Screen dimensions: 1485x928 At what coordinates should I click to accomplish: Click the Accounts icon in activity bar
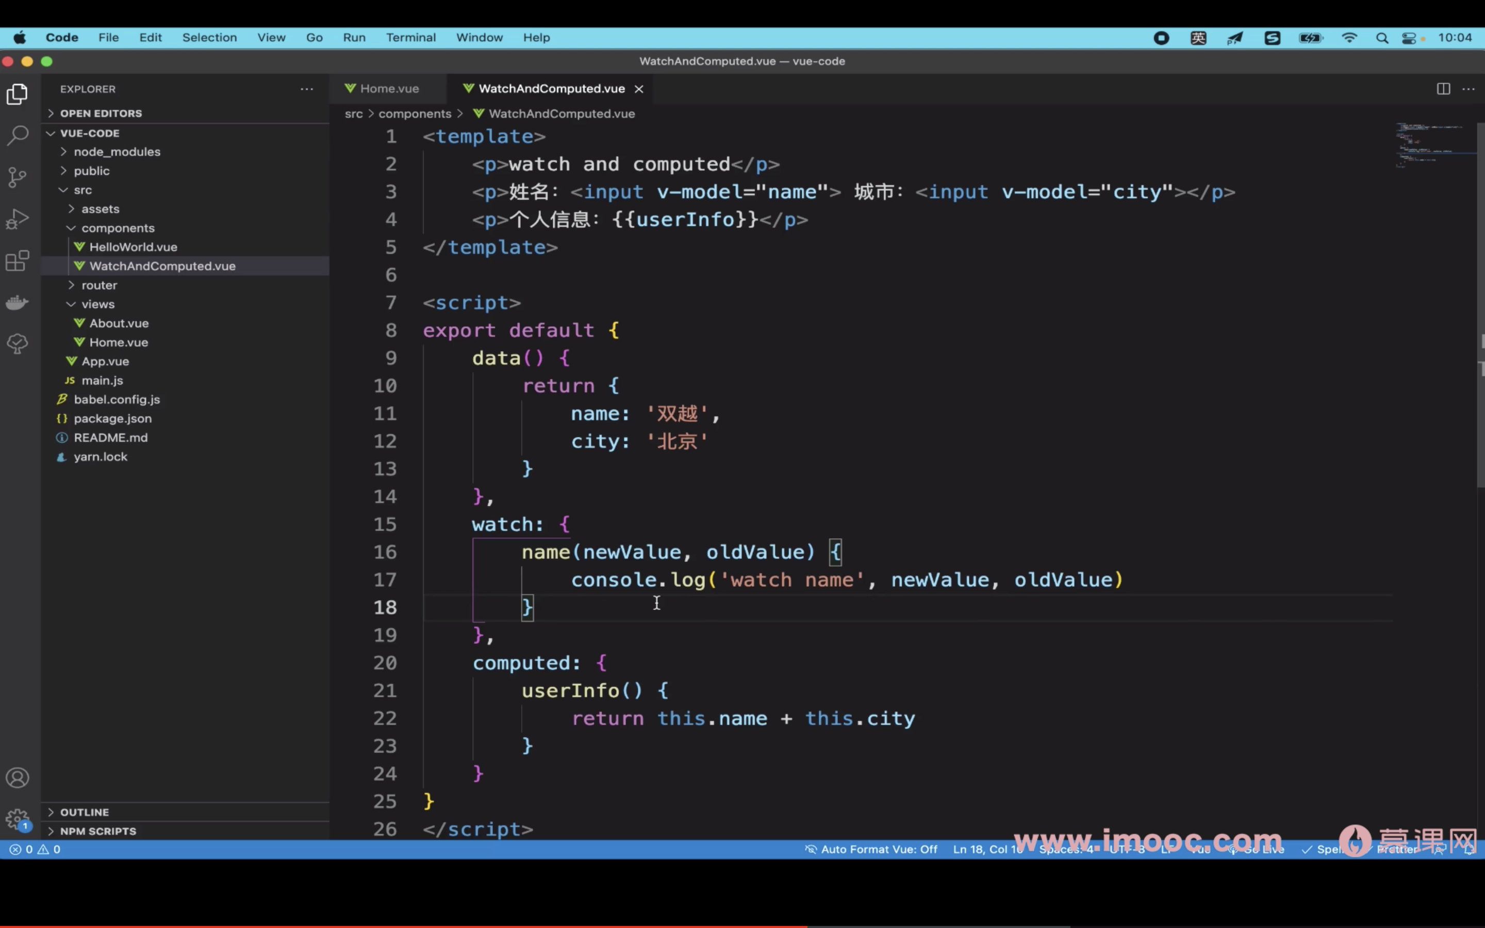coord(17,777)
